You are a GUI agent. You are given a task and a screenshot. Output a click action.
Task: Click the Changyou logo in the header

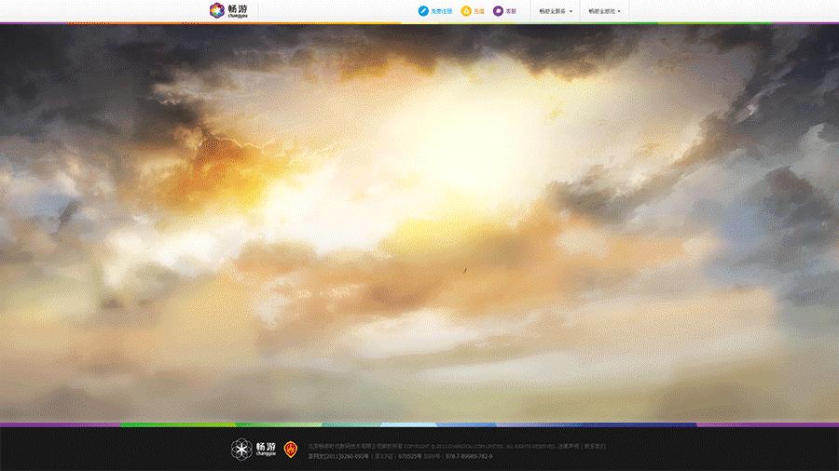[229, 10]
